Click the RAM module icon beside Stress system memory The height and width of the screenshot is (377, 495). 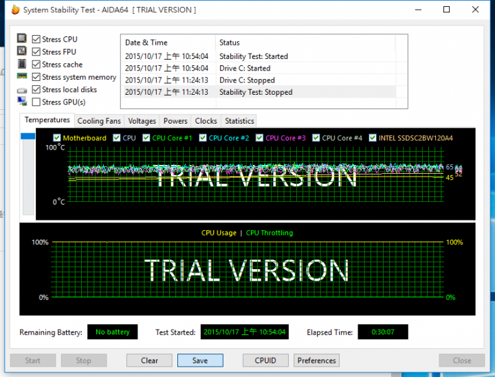pos(22,76)
